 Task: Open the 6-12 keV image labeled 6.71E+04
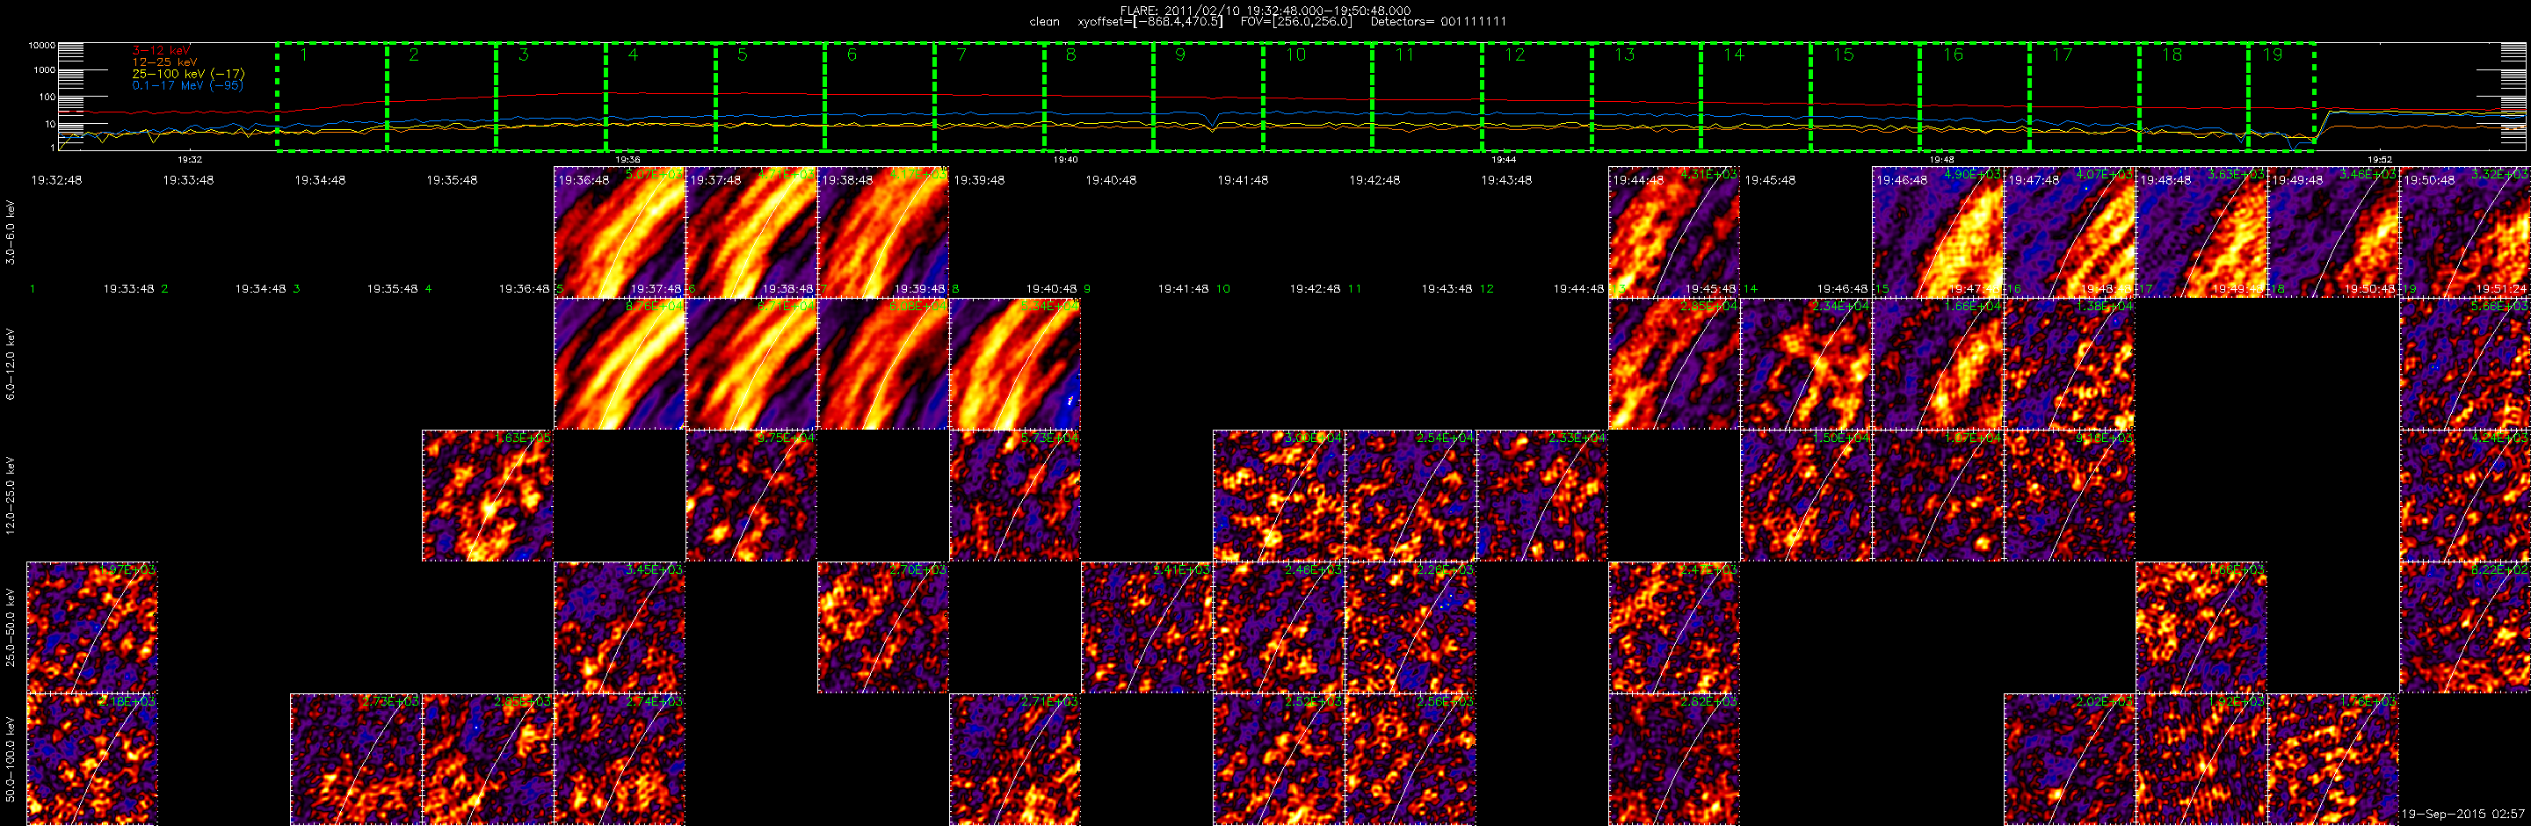[751, 364]
